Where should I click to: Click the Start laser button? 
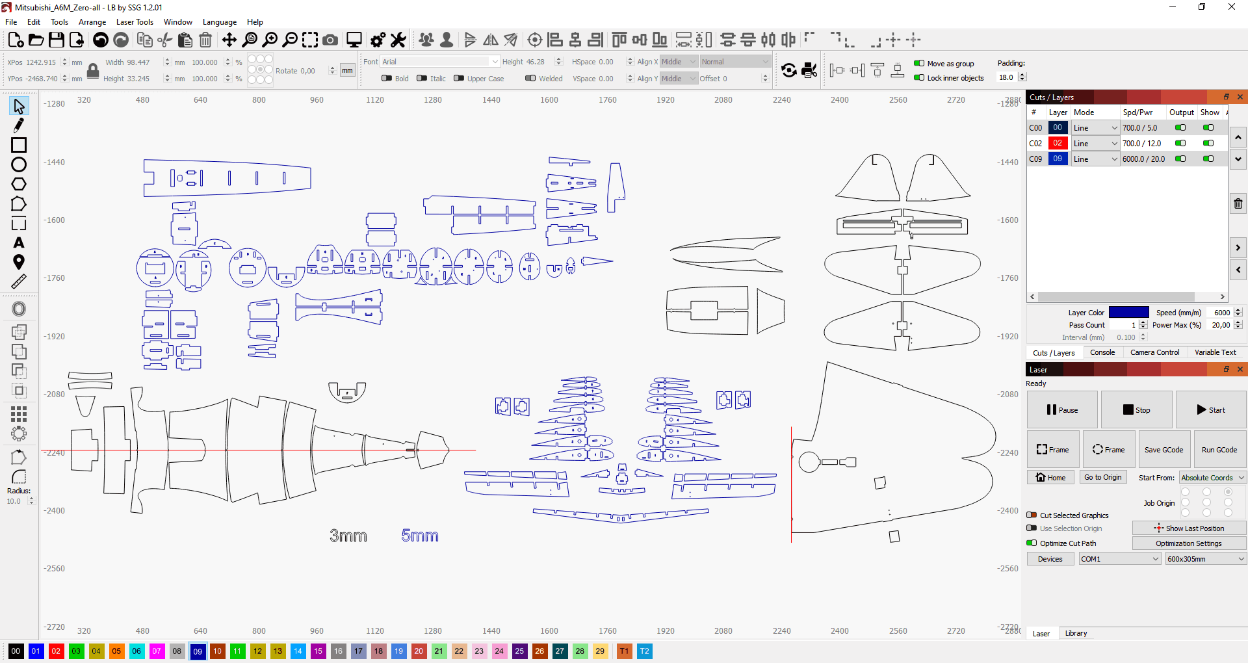click(1211, 410)
